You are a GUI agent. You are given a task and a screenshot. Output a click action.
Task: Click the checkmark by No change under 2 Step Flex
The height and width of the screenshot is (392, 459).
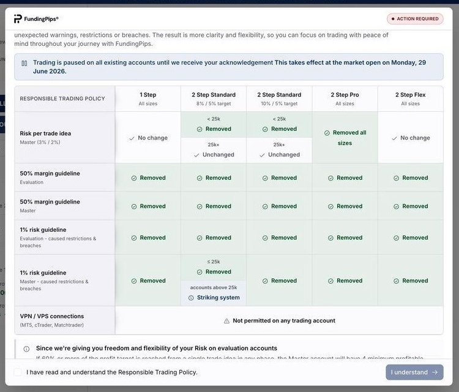(x=394, y=138)
